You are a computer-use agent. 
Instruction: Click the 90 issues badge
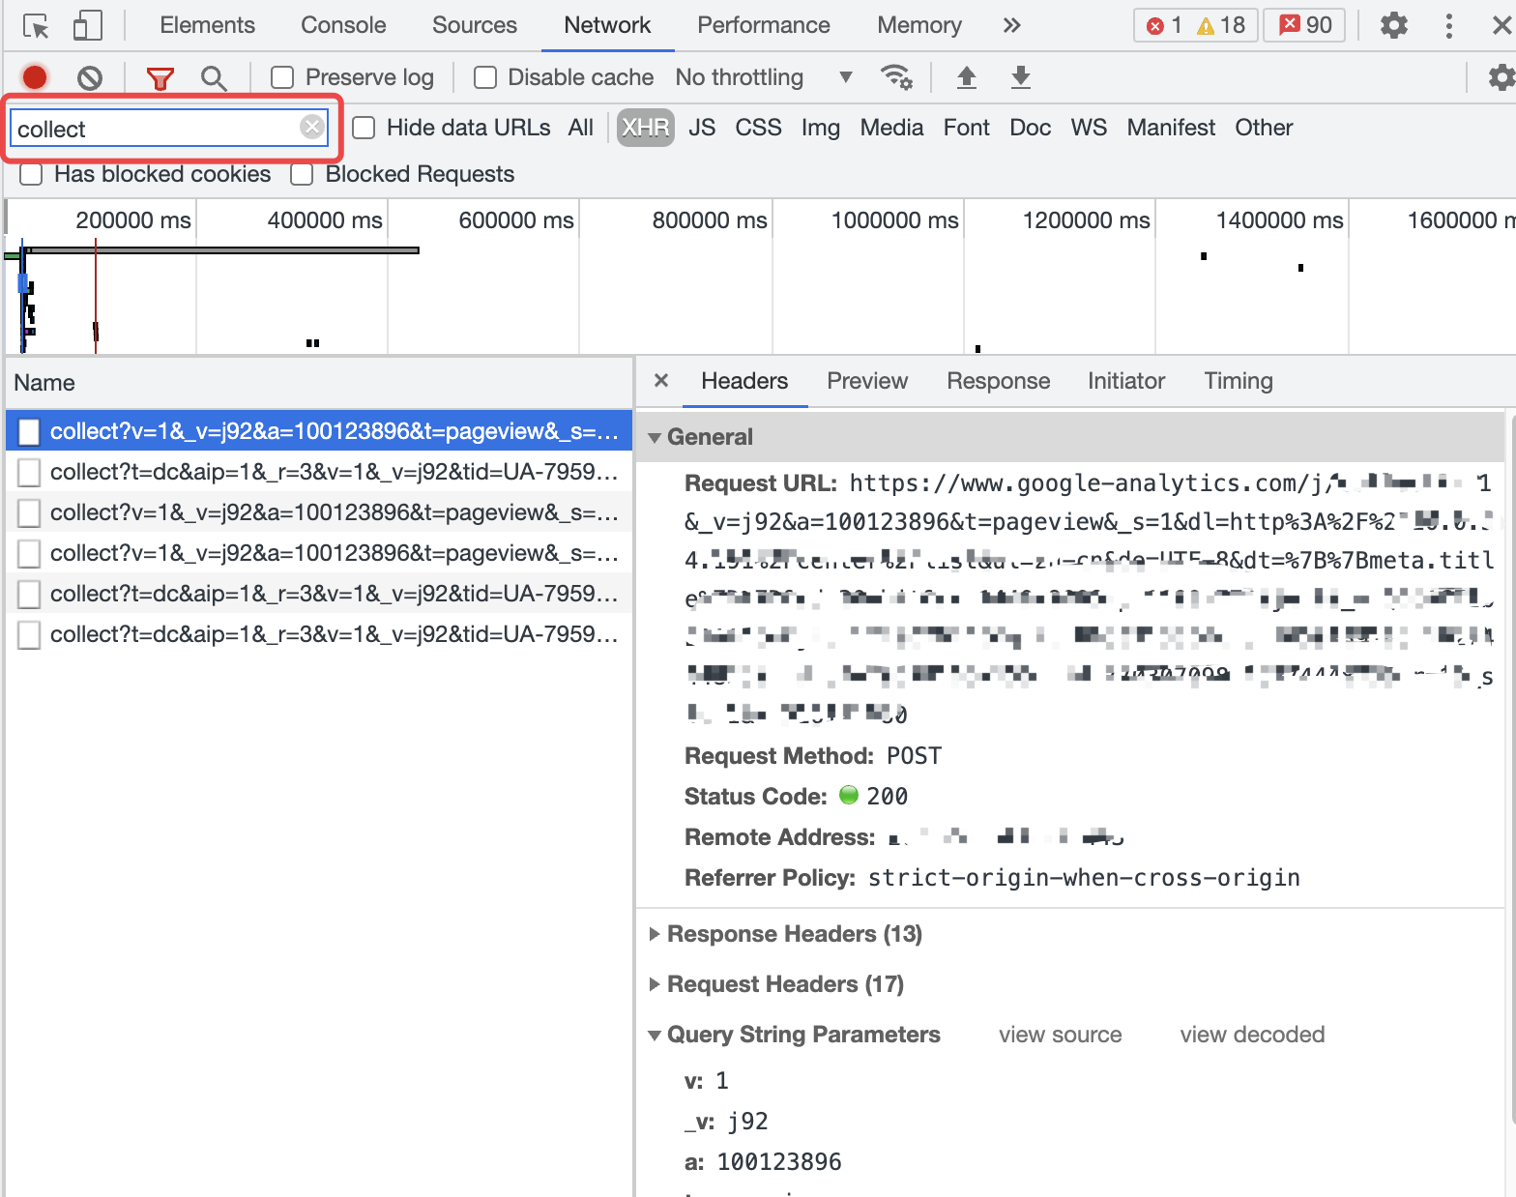[1305, 25]
